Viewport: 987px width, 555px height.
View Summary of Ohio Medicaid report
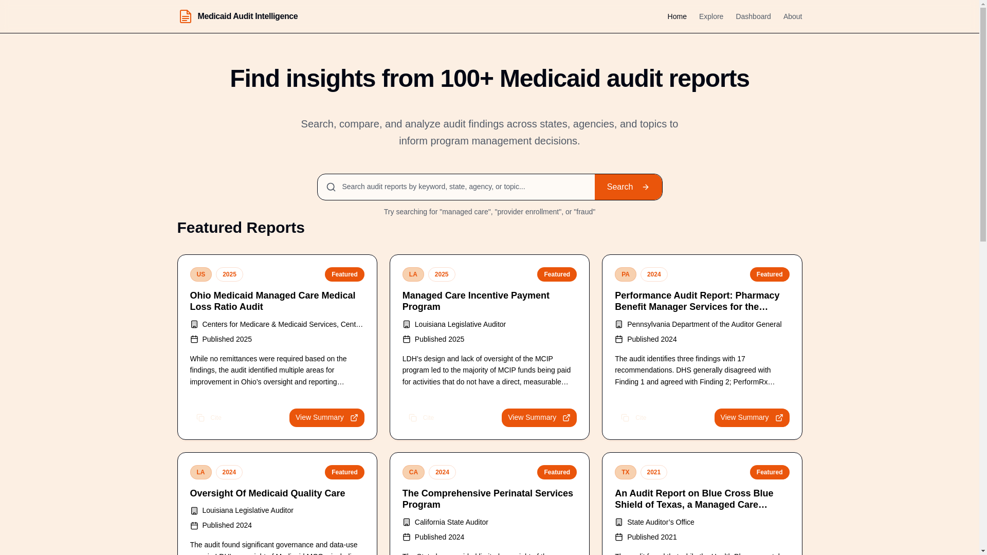click(327, 418)
